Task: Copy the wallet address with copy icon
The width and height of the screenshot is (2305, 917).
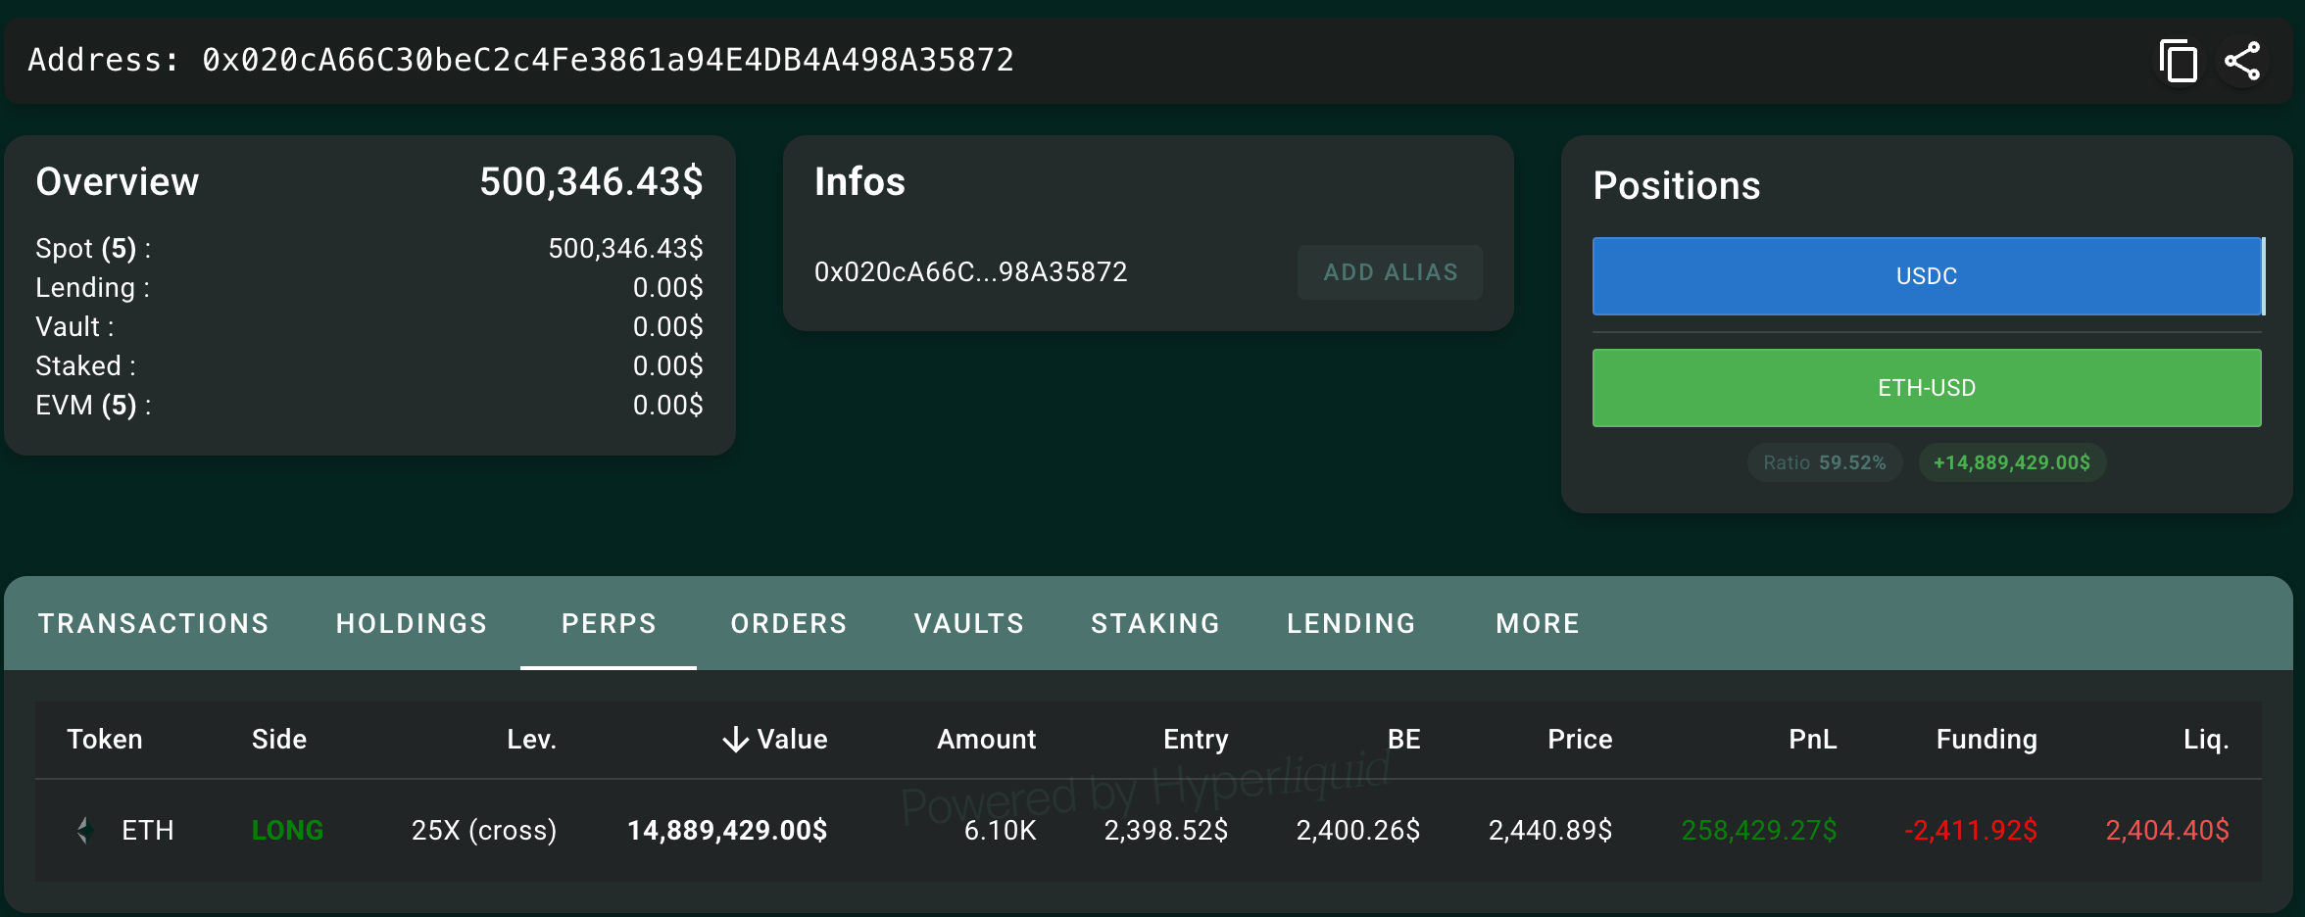Action: (2178, 61)
